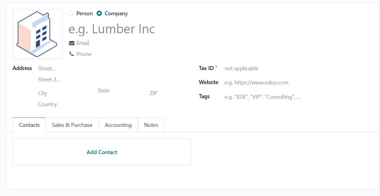
Task: Click the company building avatar image
Action: [x=37, y=34]
